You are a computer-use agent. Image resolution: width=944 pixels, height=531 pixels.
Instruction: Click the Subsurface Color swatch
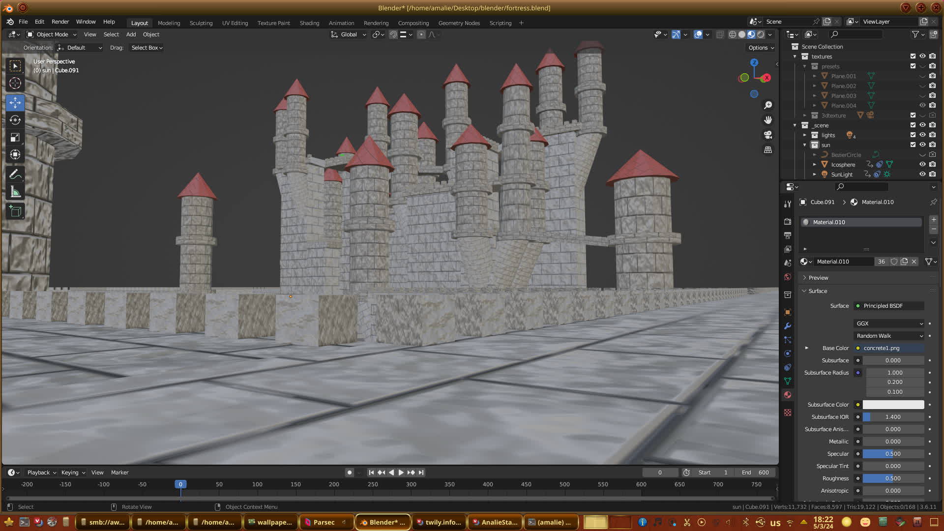(893, 405)
